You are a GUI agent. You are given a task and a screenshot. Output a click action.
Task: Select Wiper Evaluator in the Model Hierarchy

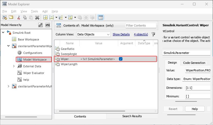[33, 73]
